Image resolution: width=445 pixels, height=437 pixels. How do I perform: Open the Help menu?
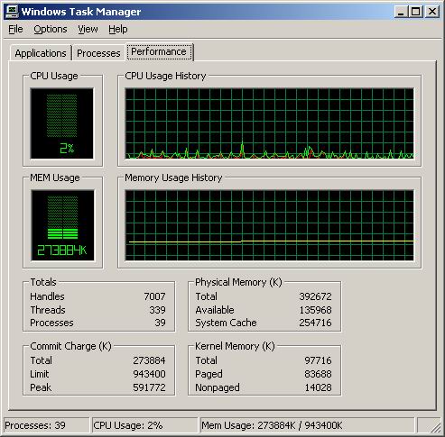(x=118, y=29)
